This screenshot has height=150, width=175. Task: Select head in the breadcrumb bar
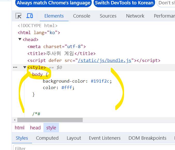(35, 128)
